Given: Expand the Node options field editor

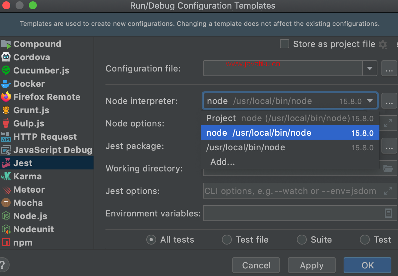Looking at the screenshot, I should [388, 123].
